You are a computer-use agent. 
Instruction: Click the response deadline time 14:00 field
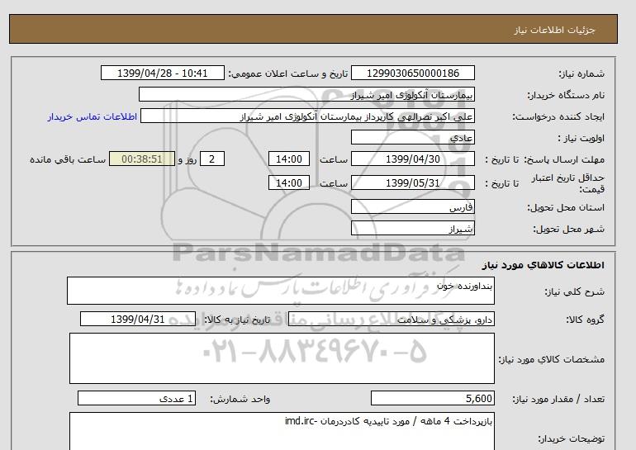pyautogui.click(x=289, y=159)
